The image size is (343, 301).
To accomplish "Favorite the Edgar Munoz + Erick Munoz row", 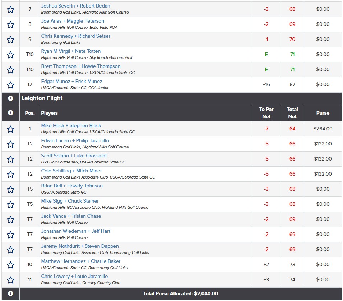I will (10, 85).
